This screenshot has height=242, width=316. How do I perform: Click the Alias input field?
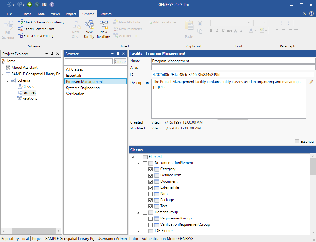click(233, 68)
